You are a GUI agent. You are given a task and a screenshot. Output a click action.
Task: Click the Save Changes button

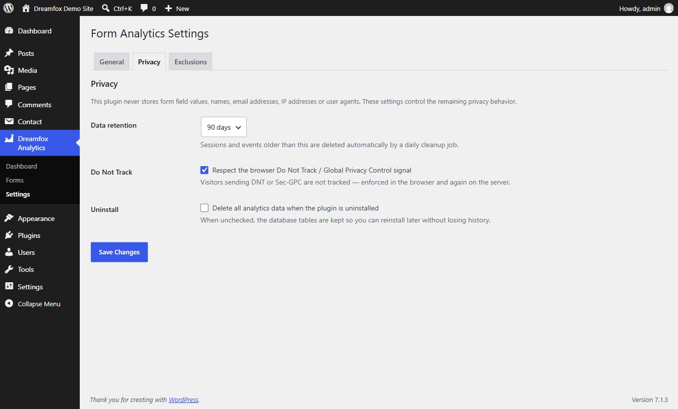pyautogui.click(x=119, y=252)
